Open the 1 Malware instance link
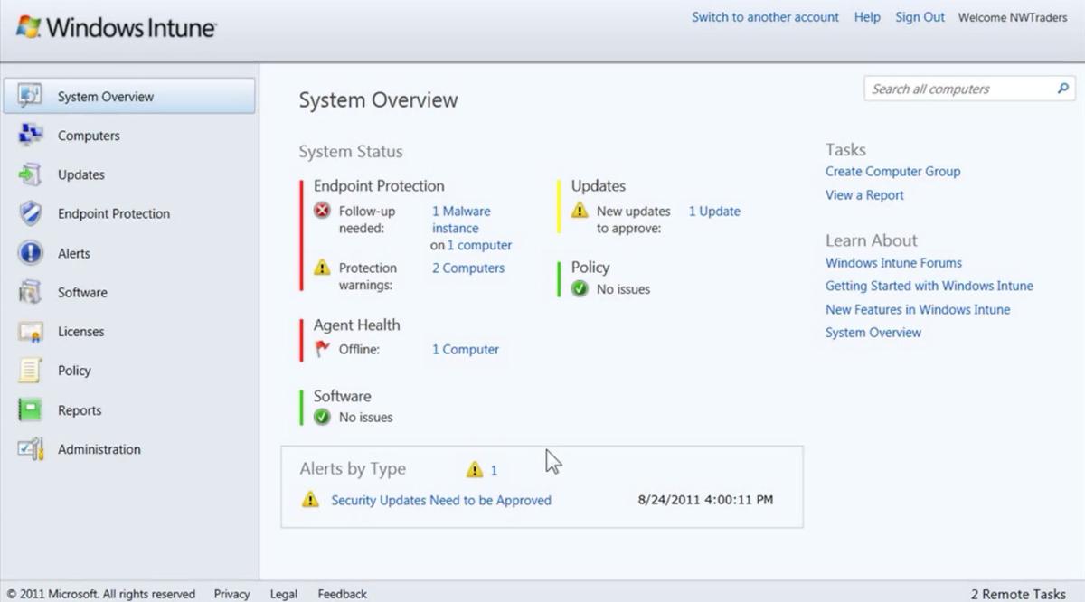This screenshot has width=1085, height=602. coord(461,220)
